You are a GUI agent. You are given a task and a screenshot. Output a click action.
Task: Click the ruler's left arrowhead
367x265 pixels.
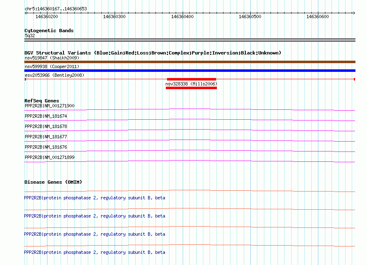point(26,13)
